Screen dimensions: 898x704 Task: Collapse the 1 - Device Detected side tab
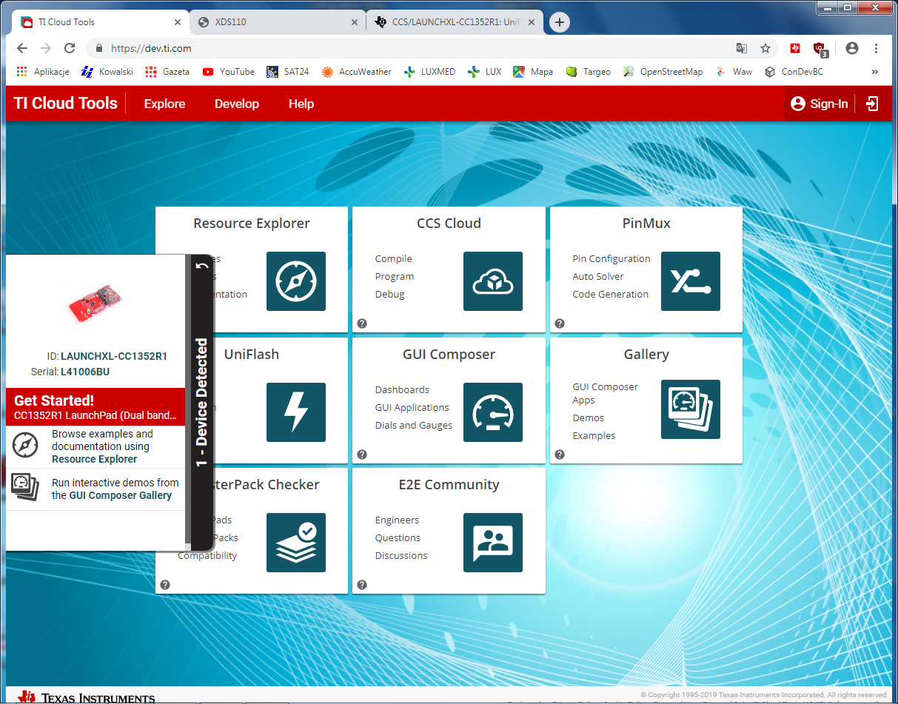[202, 403]
